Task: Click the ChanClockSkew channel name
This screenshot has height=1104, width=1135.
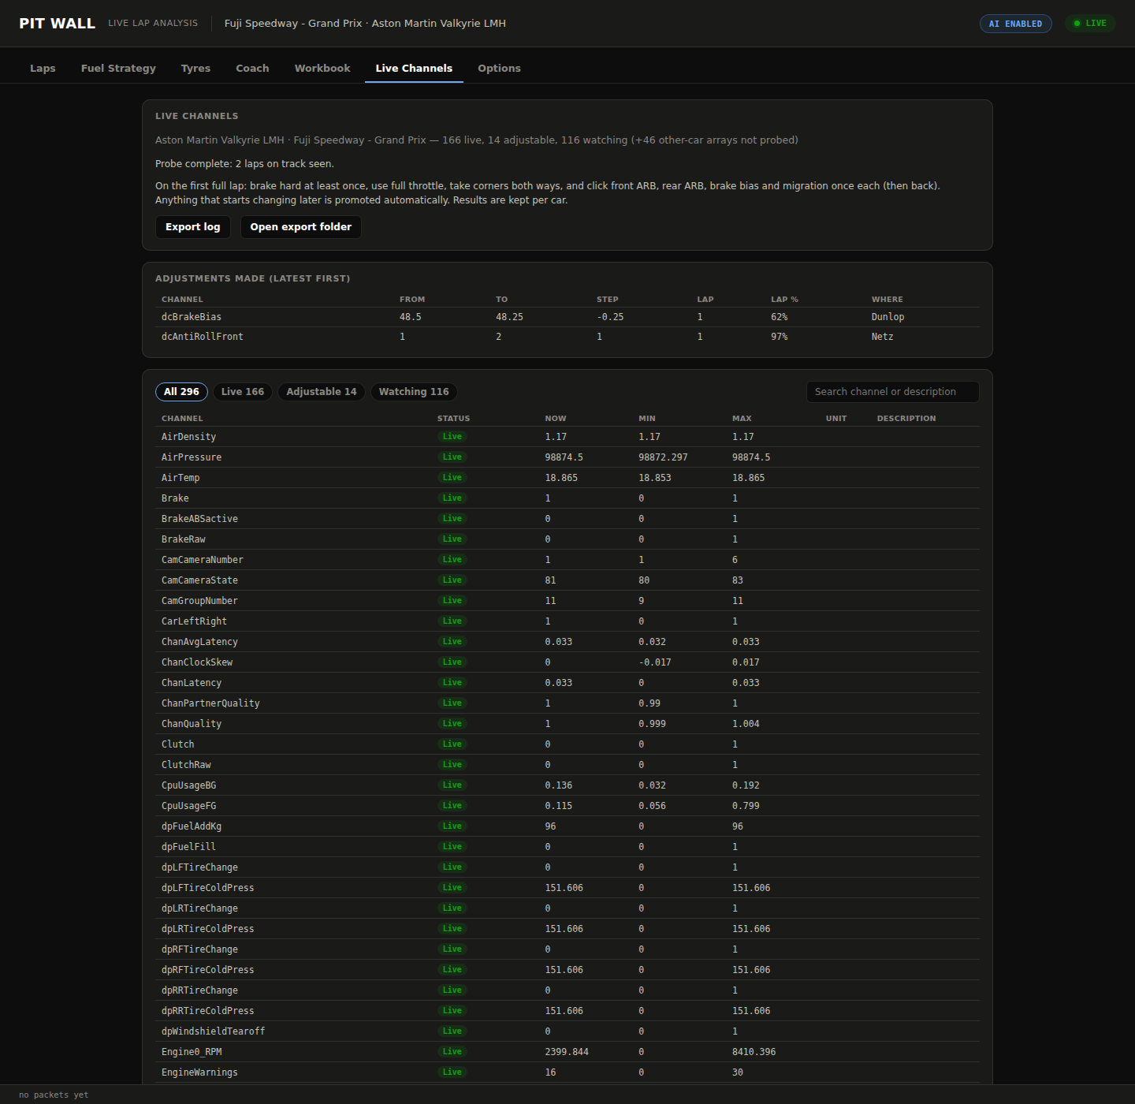Action: (x=197, y=662)
